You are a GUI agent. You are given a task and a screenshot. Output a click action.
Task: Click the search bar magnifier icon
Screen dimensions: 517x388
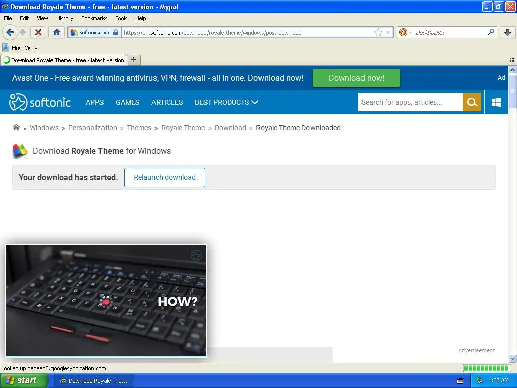(491, 32)
